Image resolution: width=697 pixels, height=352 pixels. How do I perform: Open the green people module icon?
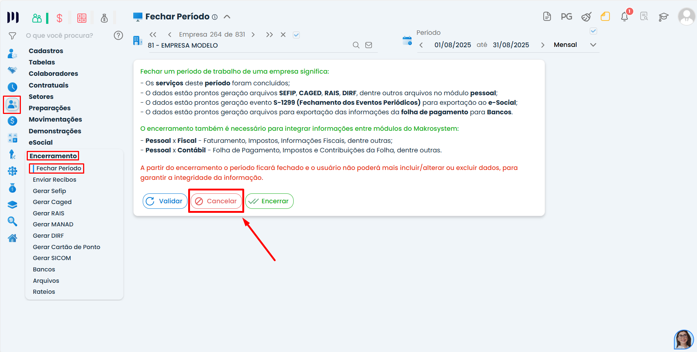click(x=37, y=18)
